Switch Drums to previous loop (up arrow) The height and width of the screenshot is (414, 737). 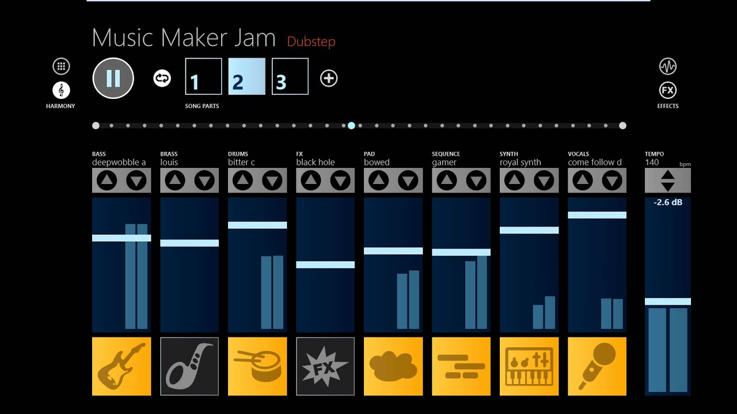point(242,181)
